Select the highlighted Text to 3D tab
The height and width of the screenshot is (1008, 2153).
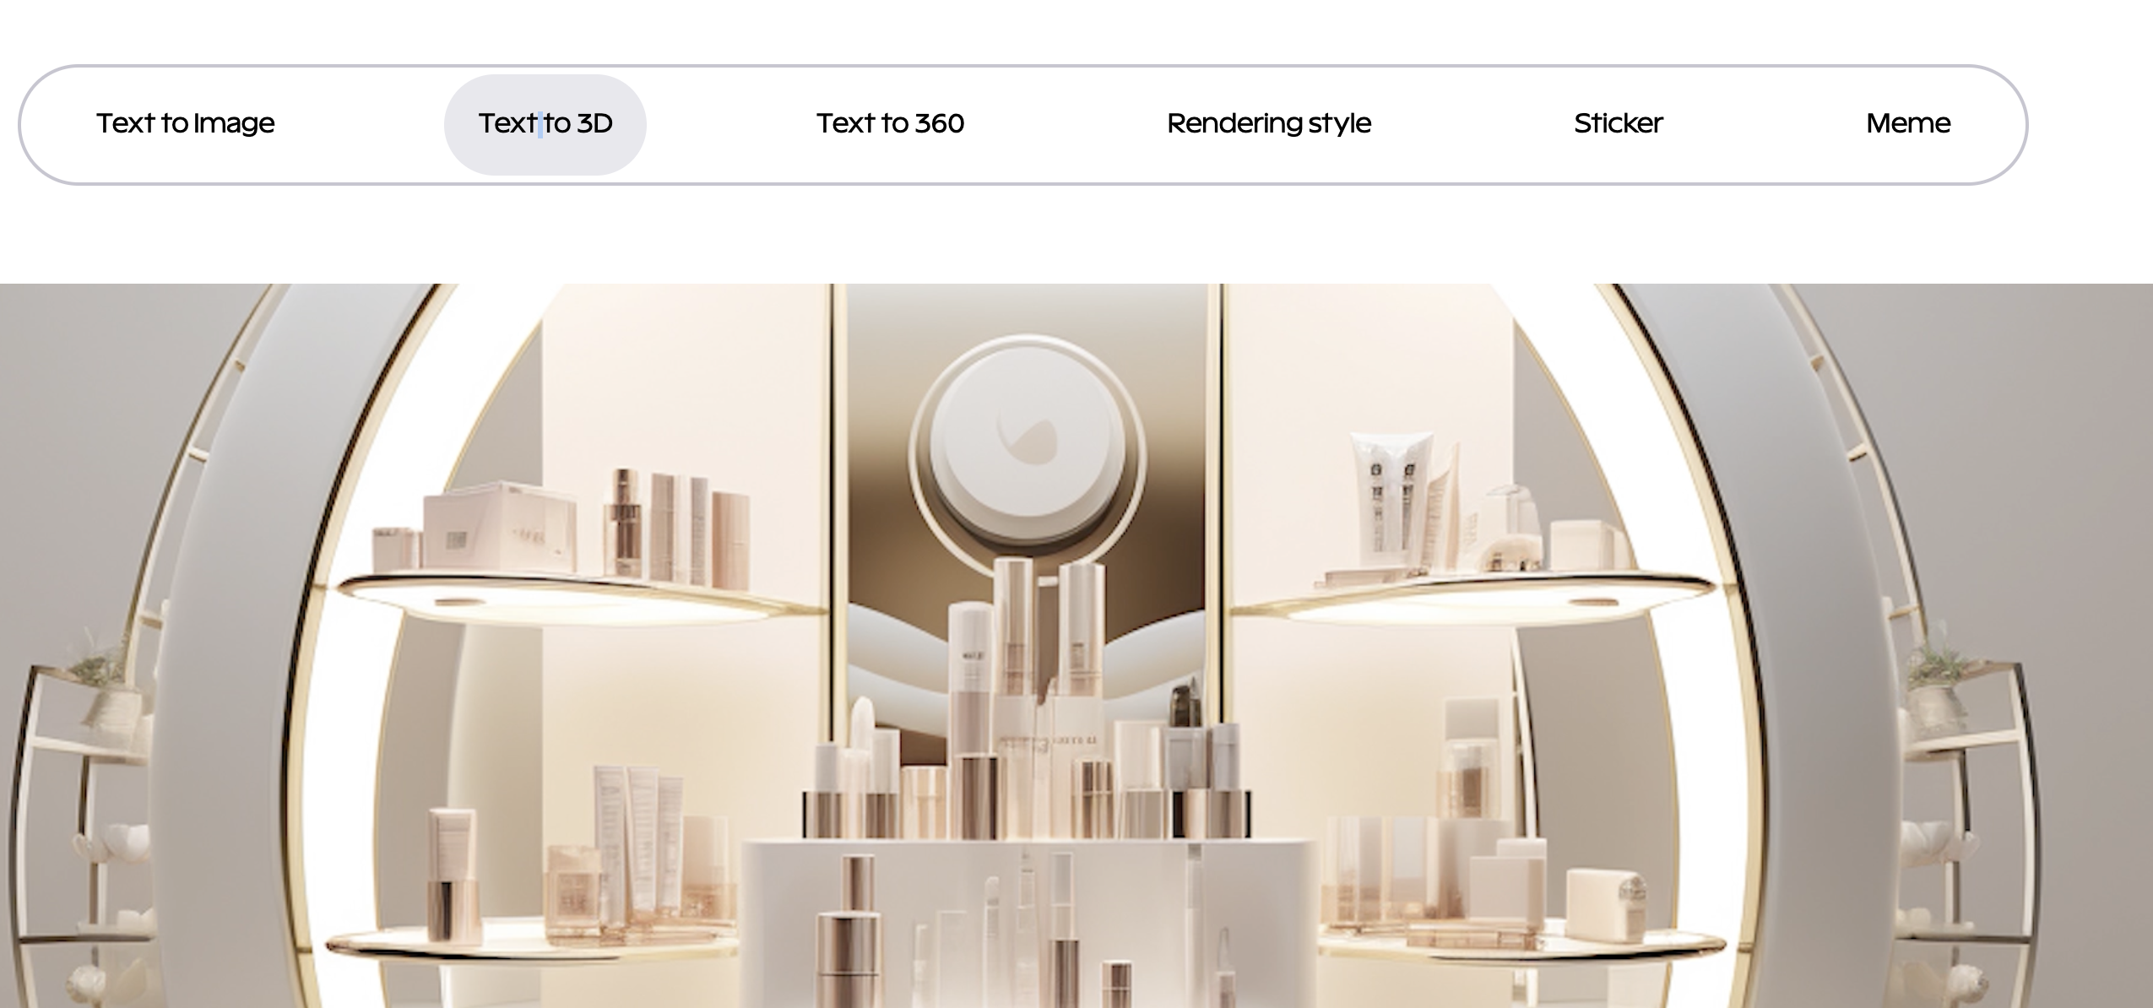pos(545,123)
